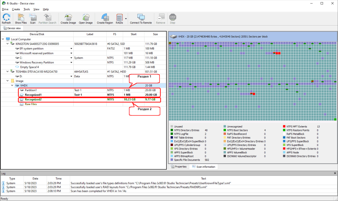Click the Type column header in Log
The image size is (338, 201).
[x=12, y=179]
